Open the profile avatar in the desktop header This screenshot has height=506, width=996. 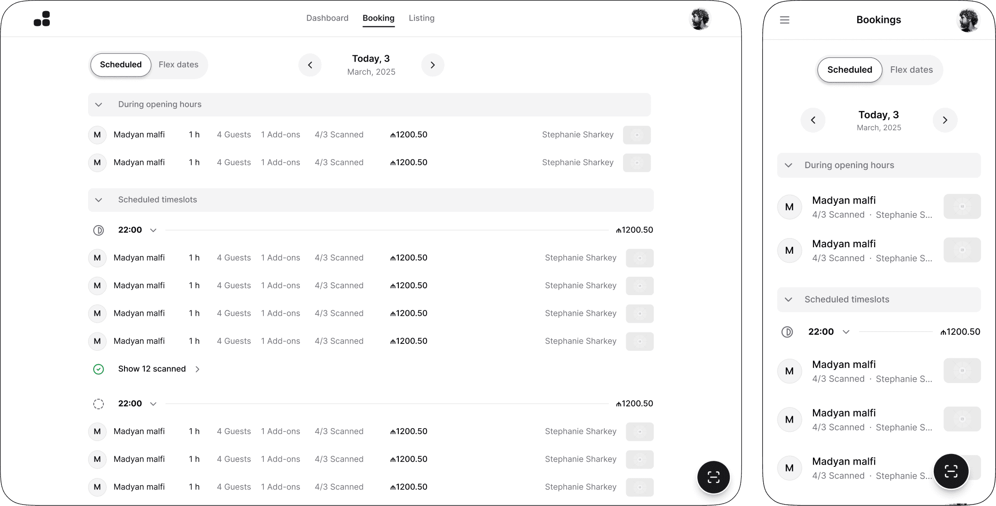tap(700, 18)
